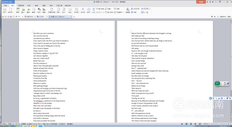Choose the WordArt letter A icon
The height and width of the screenshot is (127, 232).
83,10
